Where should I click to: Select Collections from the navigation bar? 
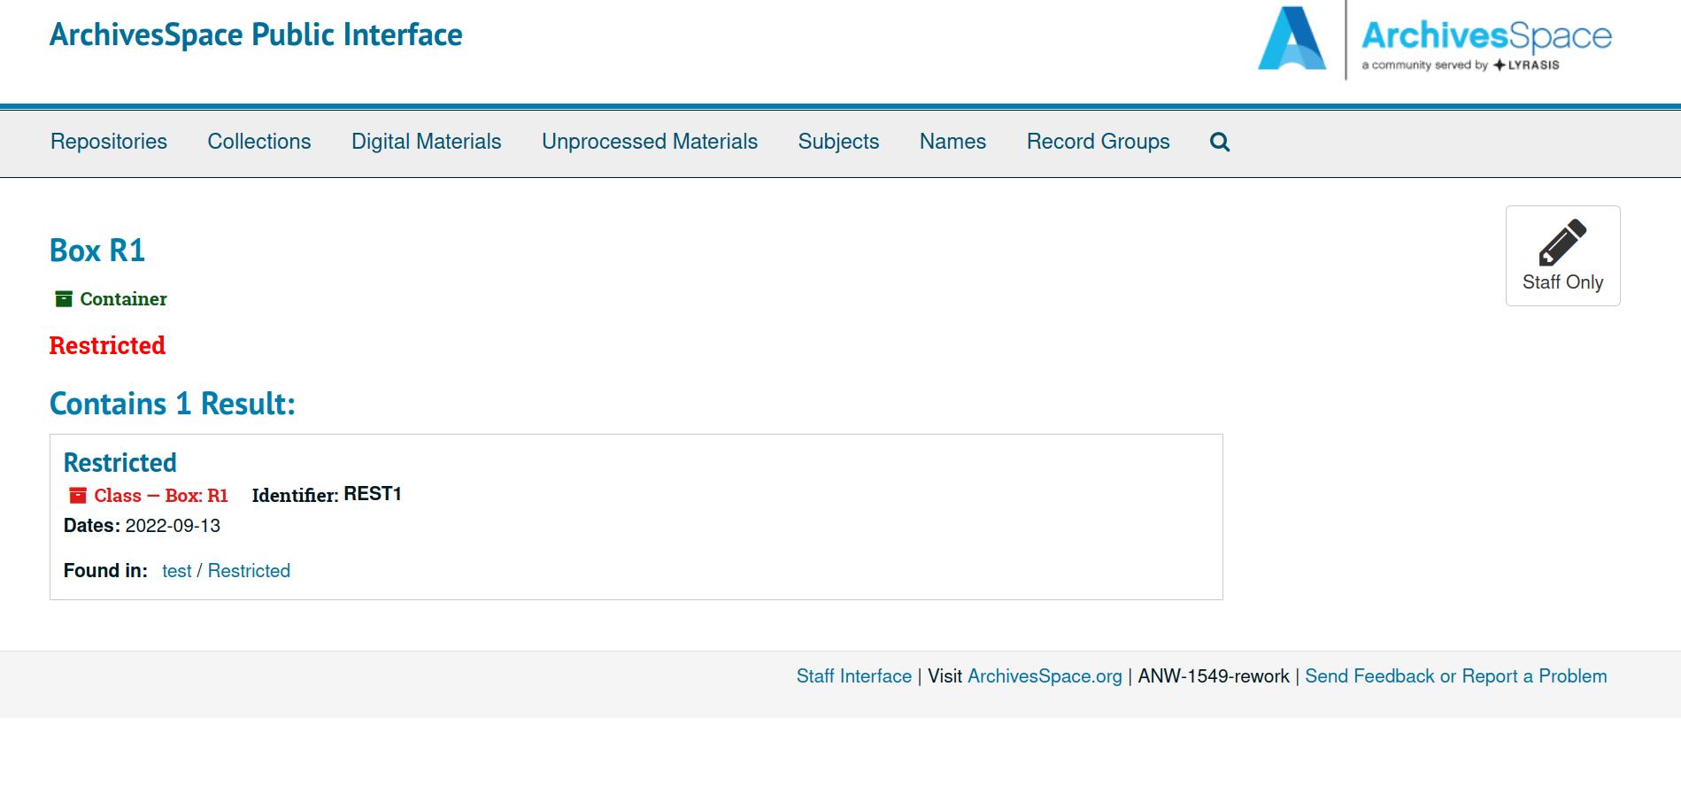click(258, 142)
